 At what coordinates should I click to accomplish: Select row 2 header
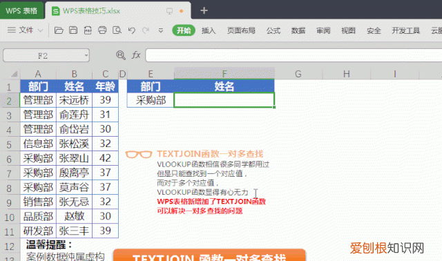tap(9, 101)
